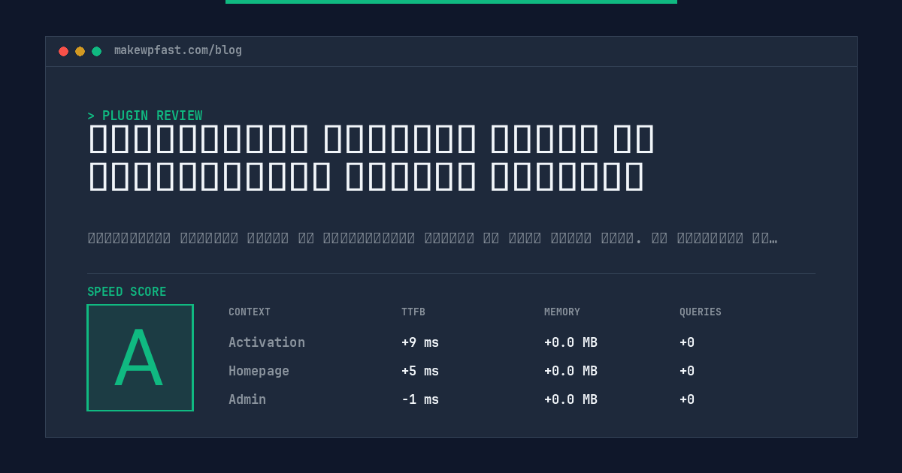
Task: Click Homepage row memory +0.0 MB
Action: [571, 371]
